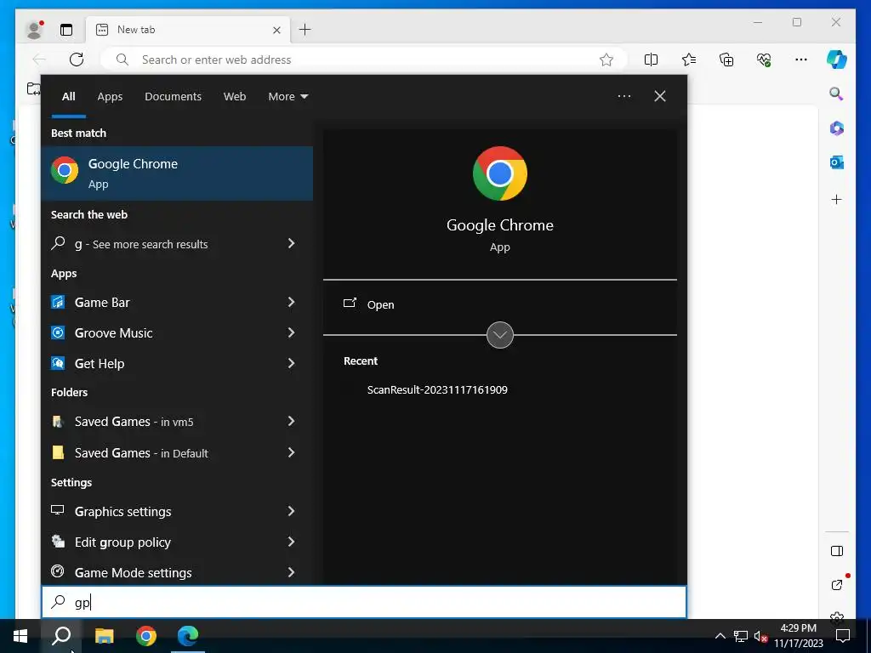
Task: Open Edge Settings and more menu
Action: (x=801, y=60)
